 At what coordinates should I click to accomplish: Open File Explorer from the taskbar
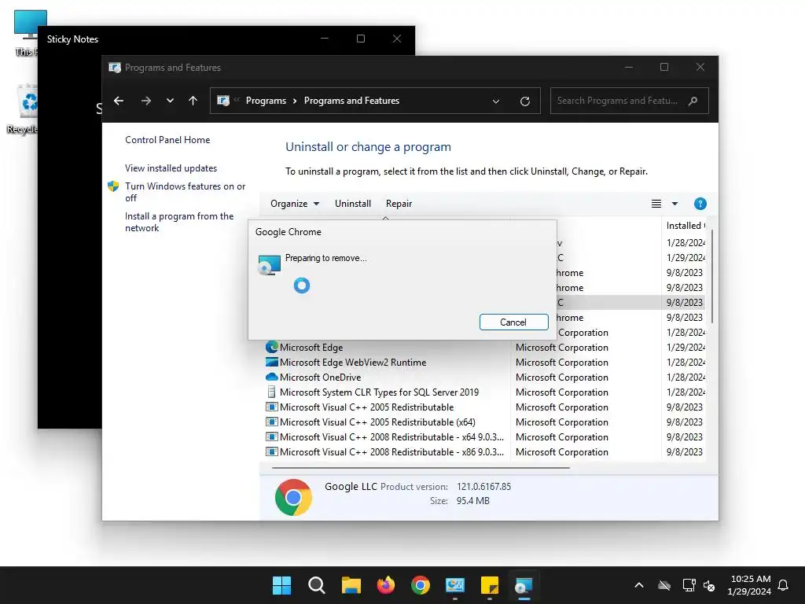click(x=351, y=585)
